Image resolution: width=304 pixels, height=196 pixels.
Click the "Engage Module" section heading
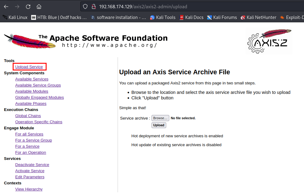[x=19, y=128]
